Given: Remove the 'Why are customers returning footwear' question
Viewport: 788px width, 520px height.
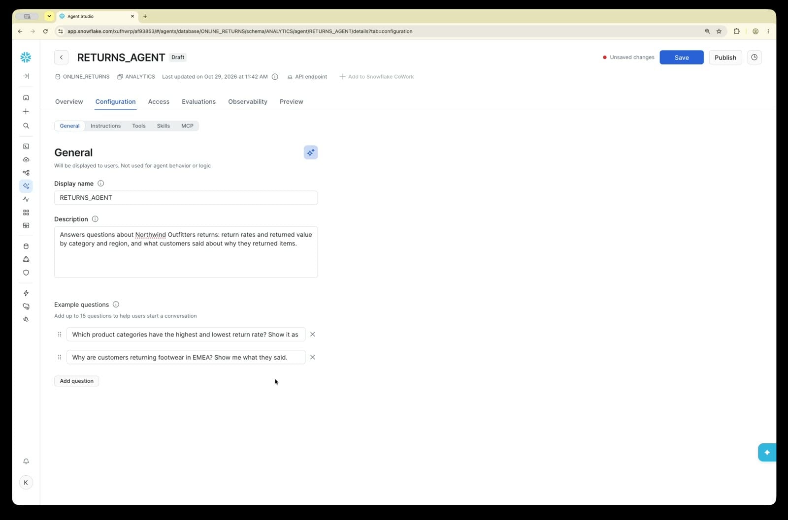Looking at the screenshot, I should tap(312, 357).
